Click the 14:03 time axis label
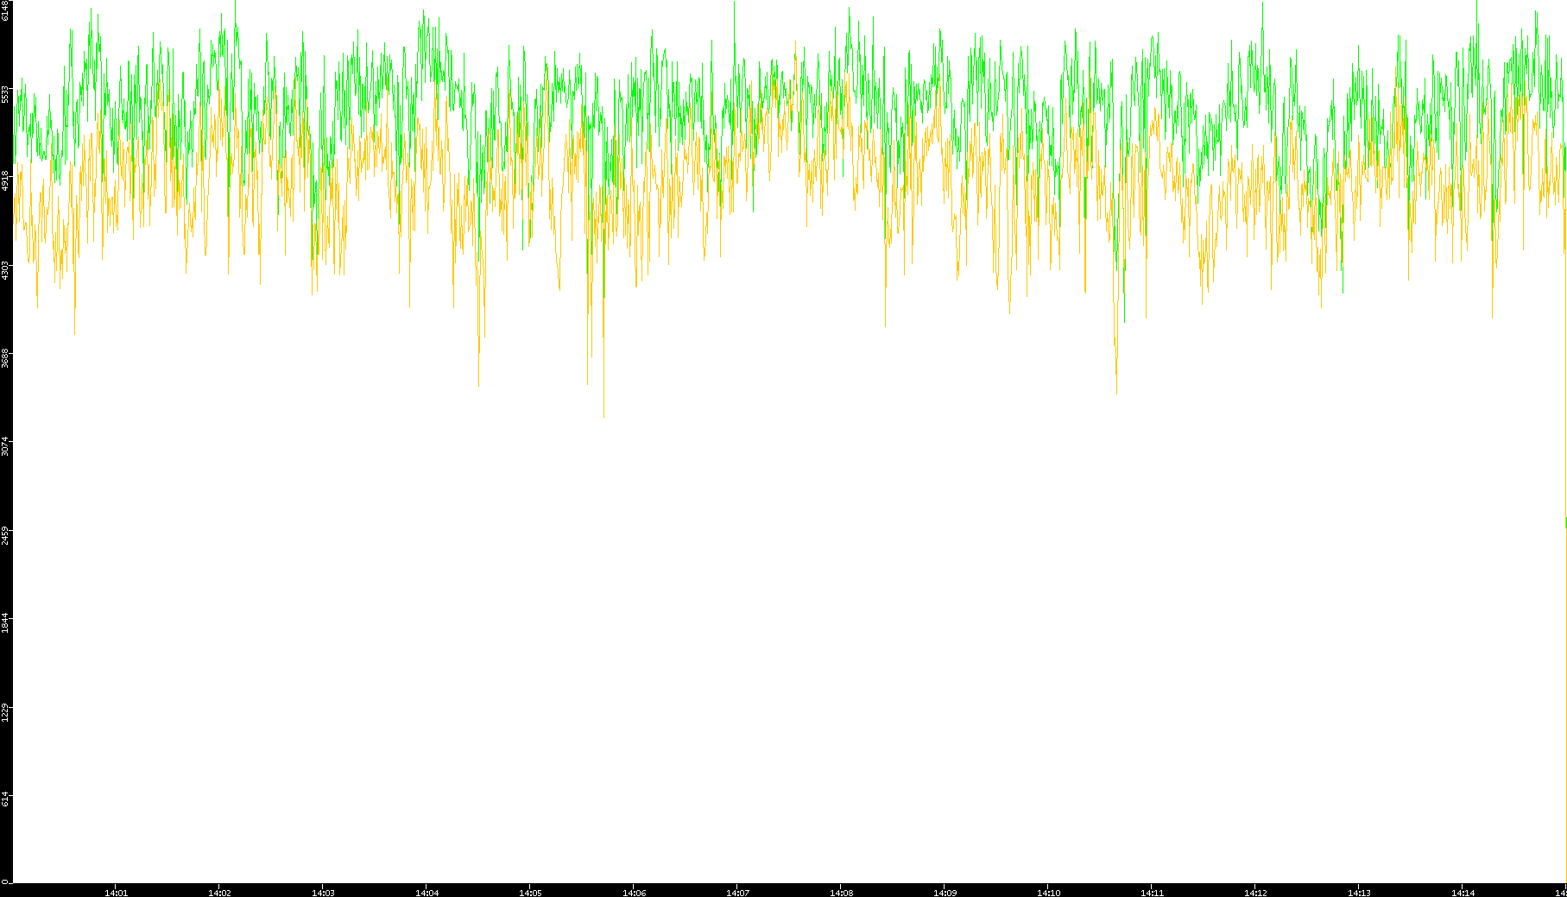1567x897 pixels. point(323,893)
